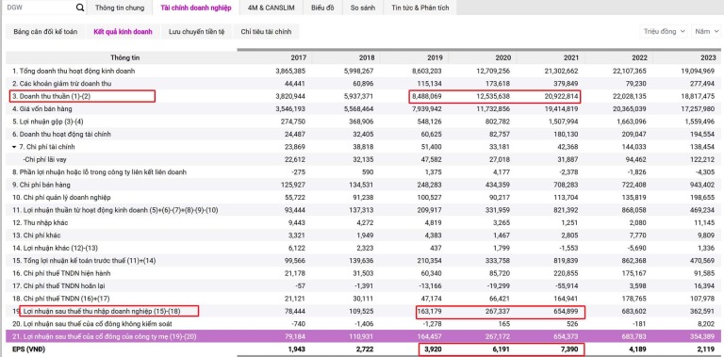Click the 2023 EPS value 2,119

705,349
